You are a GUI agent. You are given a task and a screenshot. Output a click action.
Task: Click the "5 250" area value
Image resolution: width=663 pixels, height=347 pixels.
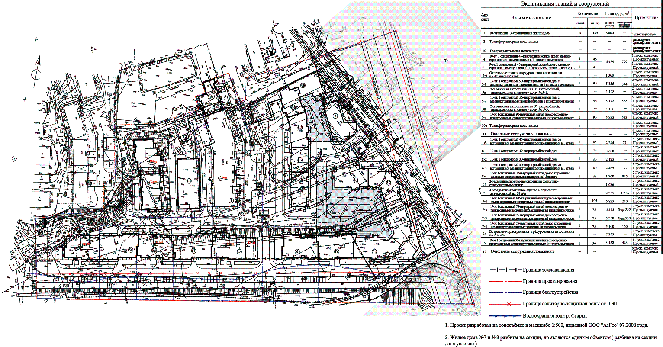[609, 218]
